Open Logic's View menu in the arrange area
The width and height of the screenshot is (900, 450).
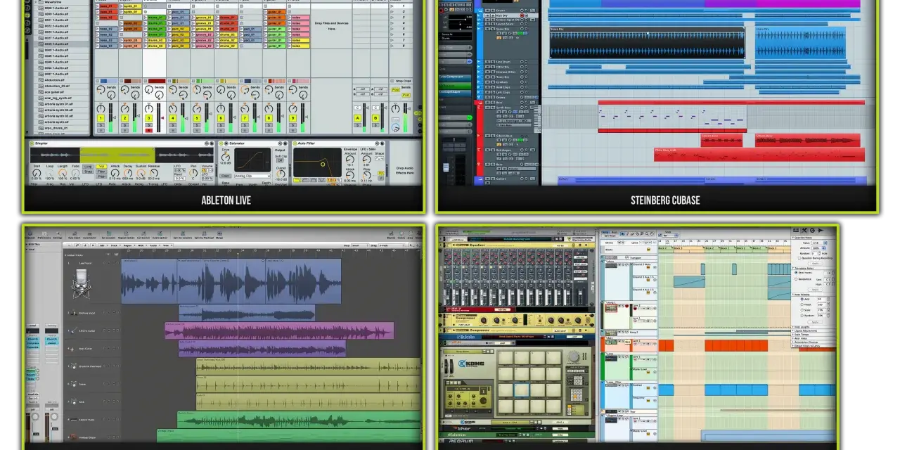[x=167, y=245]
